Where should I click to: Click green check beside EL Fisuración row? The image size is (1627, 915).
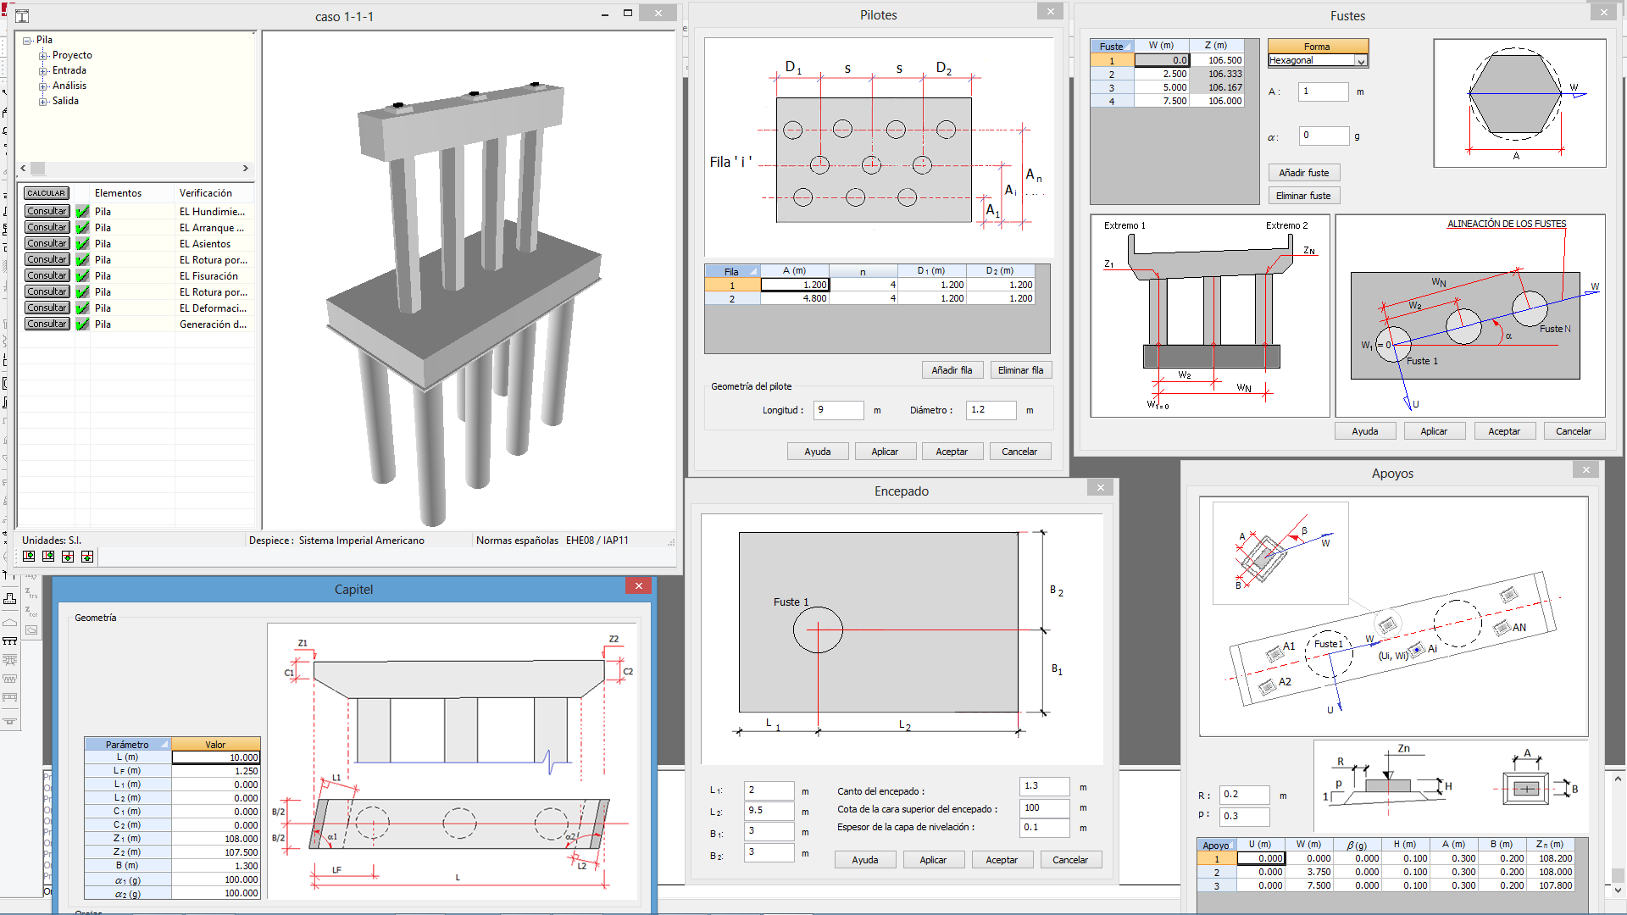(82, 276)
